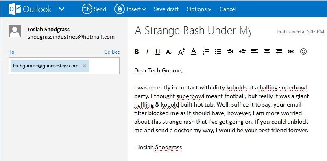Toggle italic text formatting

[x=147, y=52]
